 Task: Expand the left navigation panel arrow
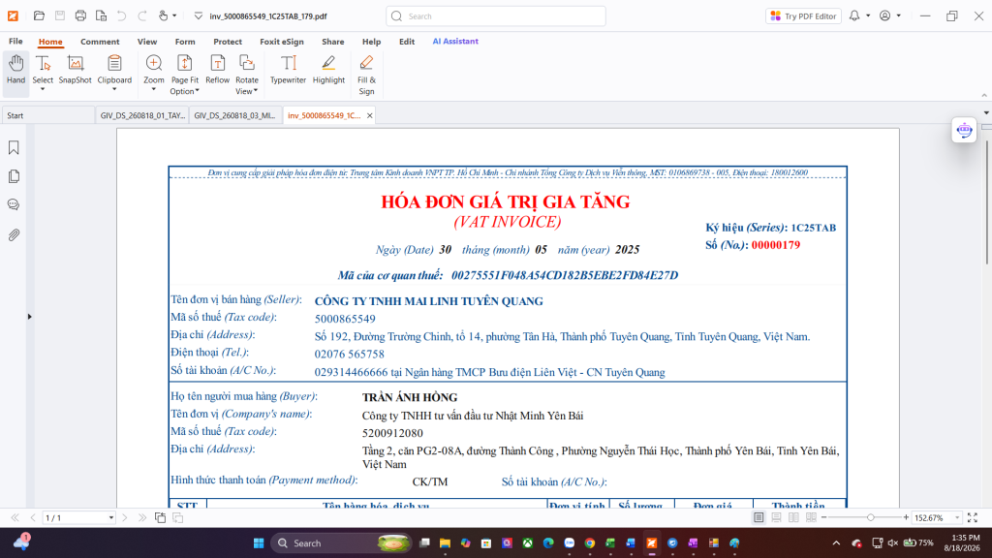(29, 317)
